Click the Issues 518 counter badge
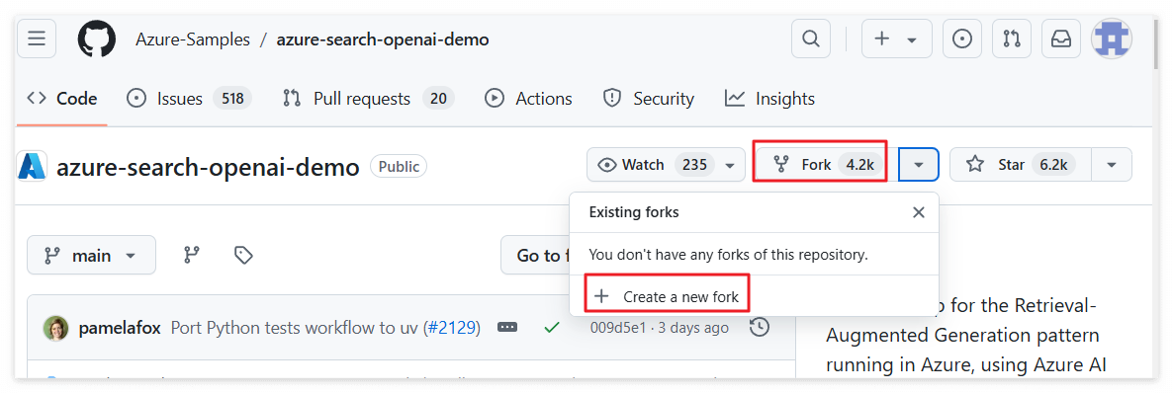The width and height of the screenshot is (1173, 393). [232, 99]
